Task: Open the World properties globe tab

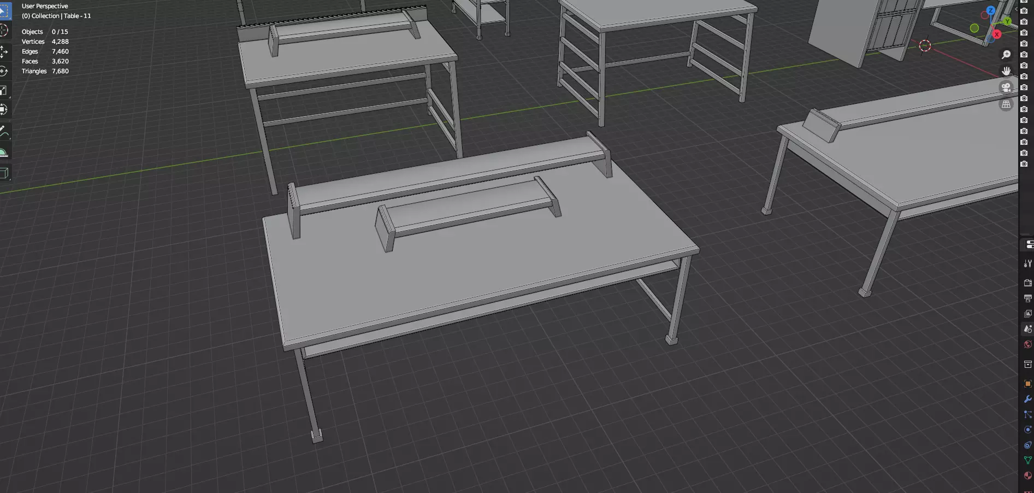Action: tap(1027, 344)
